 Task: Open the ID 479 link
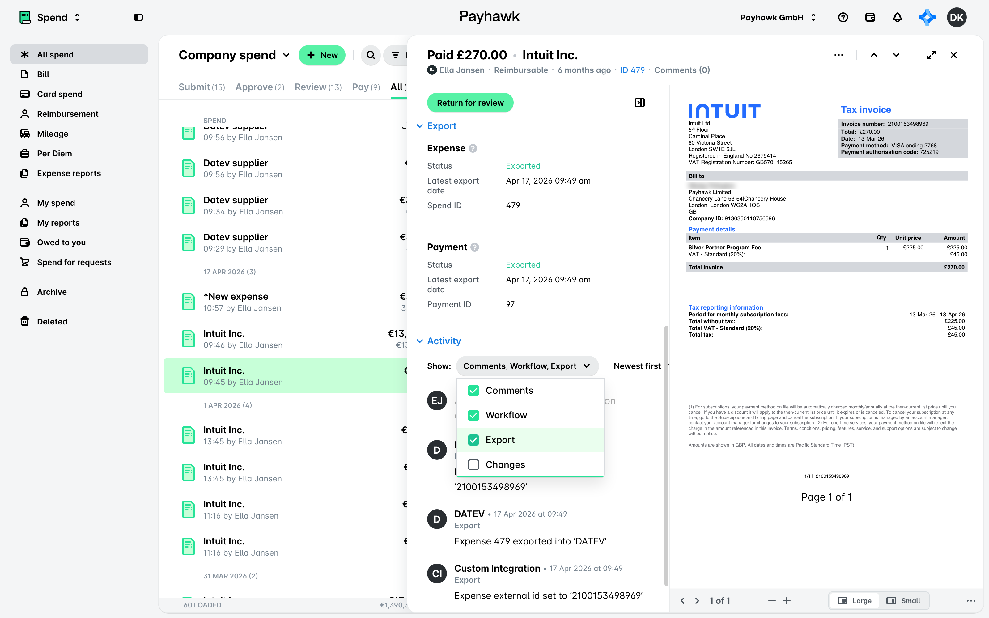[632, 70]
